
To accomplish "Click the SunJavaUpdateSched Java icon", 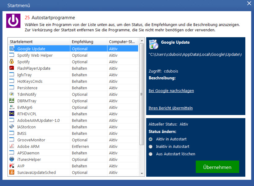I will (x=12, y=172).
